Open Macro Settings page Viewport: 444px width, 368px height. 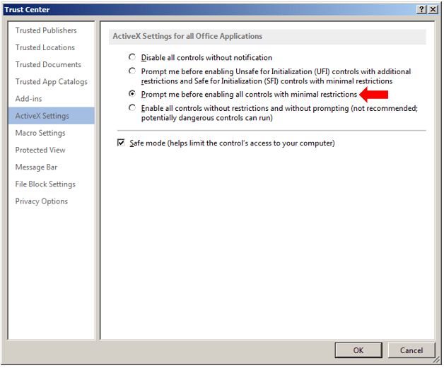coord(40,133)
